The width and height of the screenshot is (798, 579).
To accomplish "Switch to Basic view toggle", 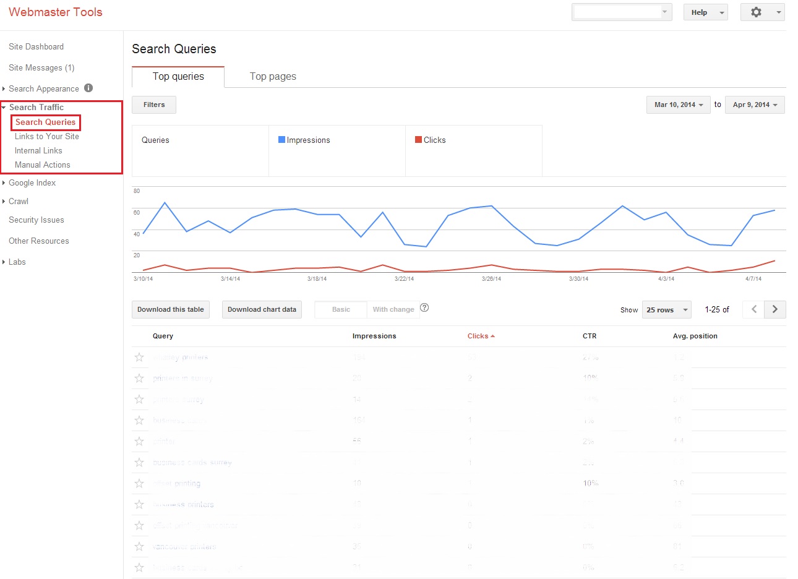I will click(341, 309).
